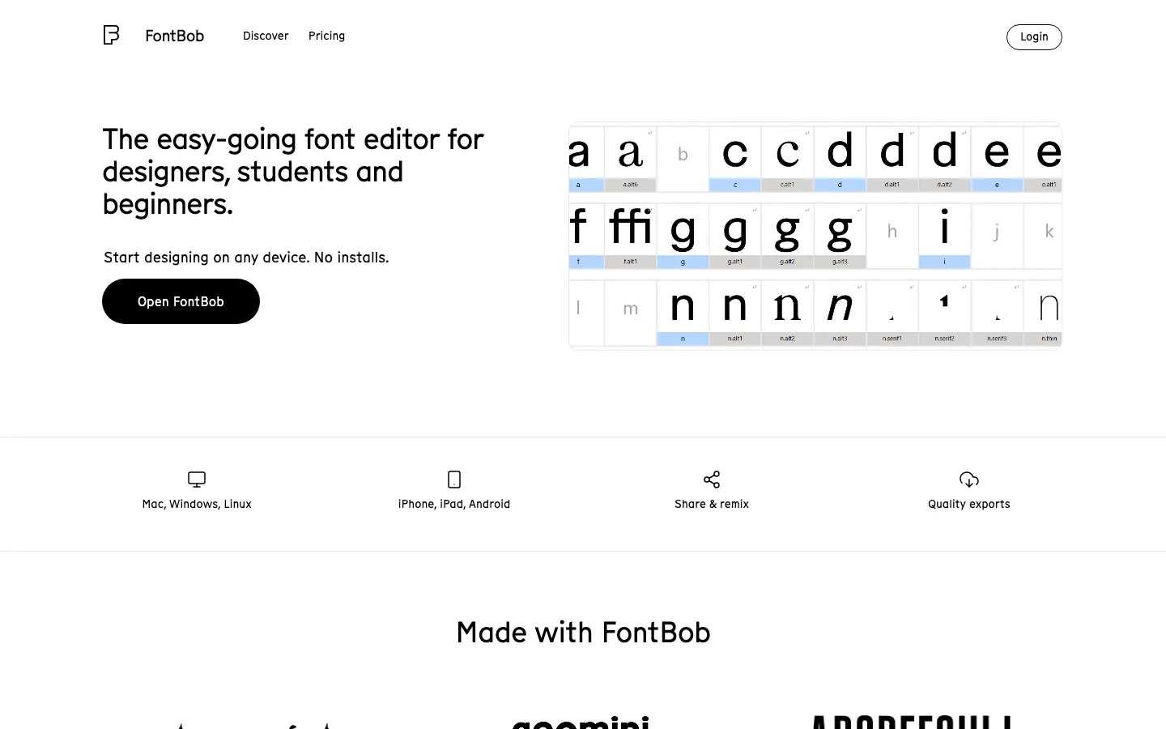Viewport: 1166px width, 729px height.
Task: Click the tablet device icon
Action: (454, 480)
